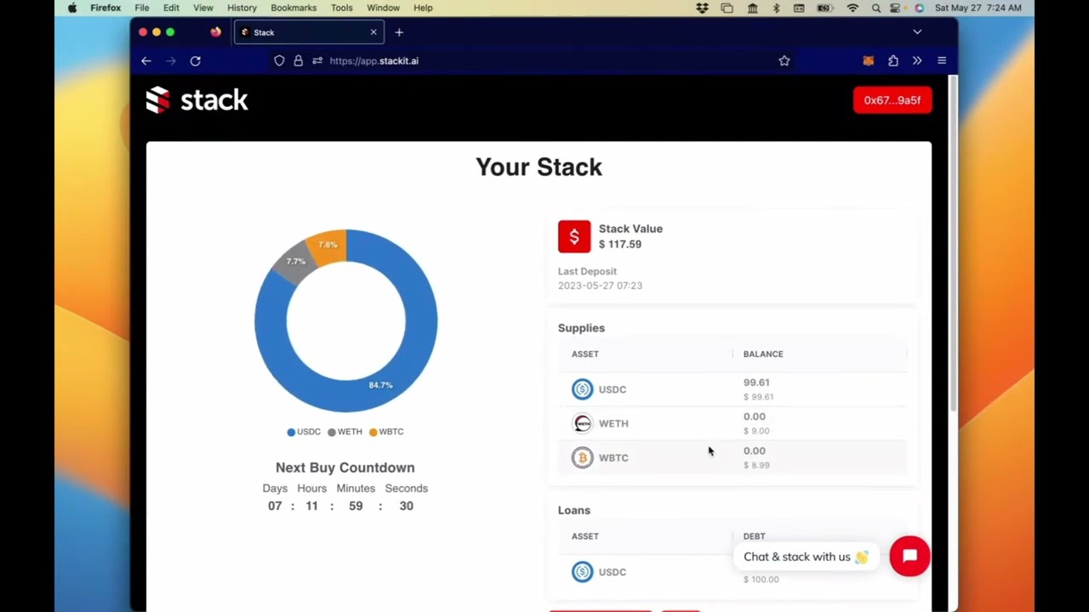Click the forward navigation arrow

tap(171, 60)
